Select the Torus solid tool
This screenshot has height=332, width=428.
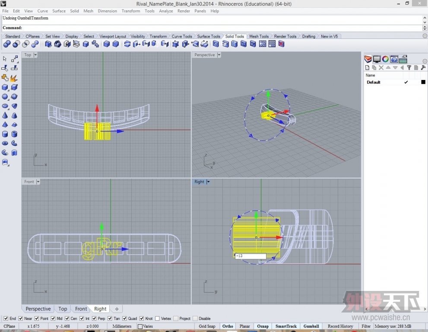[x=5, y=143]
